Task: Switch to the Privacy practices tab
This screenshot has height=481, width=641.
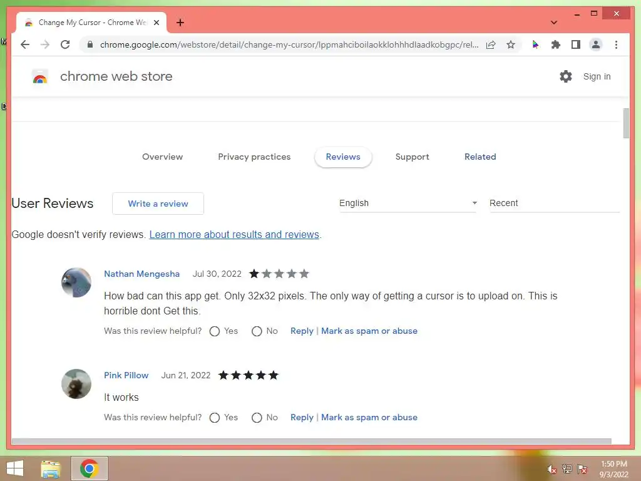Action: click(254, 157)
